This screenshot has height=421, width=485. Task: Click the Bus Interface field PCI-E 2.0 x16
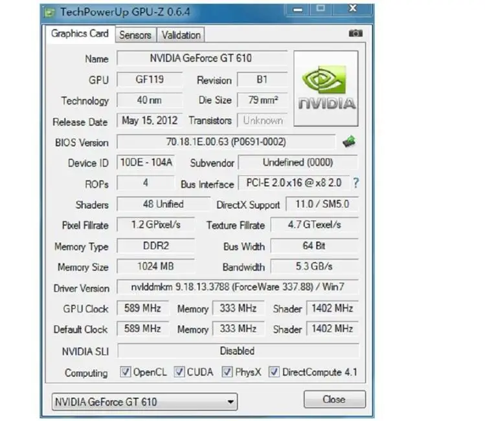click(x=294, y=183)
